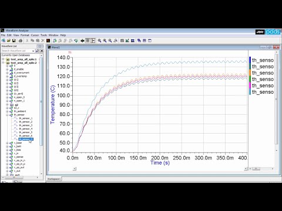Click the paste clipboard toolbar icon
Viewport: 282px width, 211px height.
tap(38, 40)
